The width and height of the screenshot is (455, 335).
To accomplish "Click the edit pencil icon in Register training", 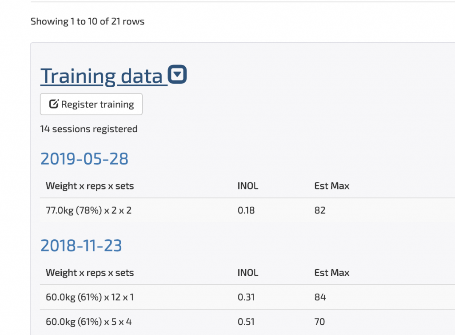I will 54,104.
